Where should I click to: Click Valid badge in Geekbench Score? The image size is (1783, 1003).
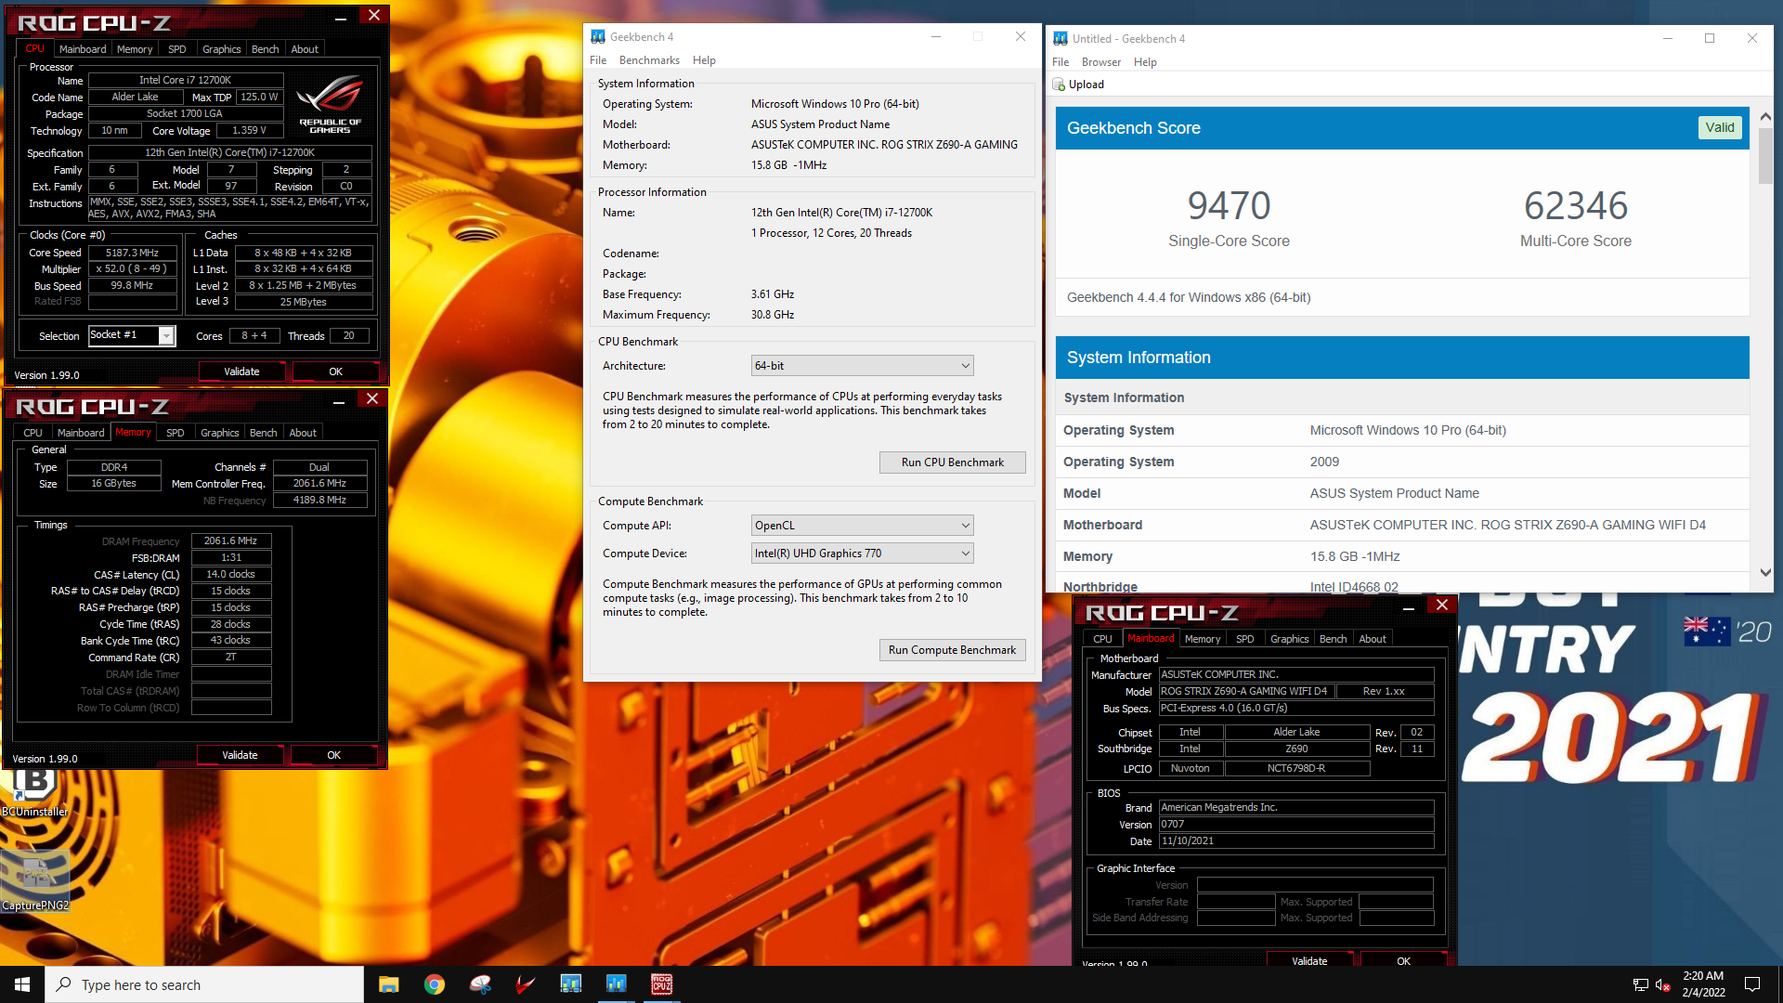point(1719,128)
